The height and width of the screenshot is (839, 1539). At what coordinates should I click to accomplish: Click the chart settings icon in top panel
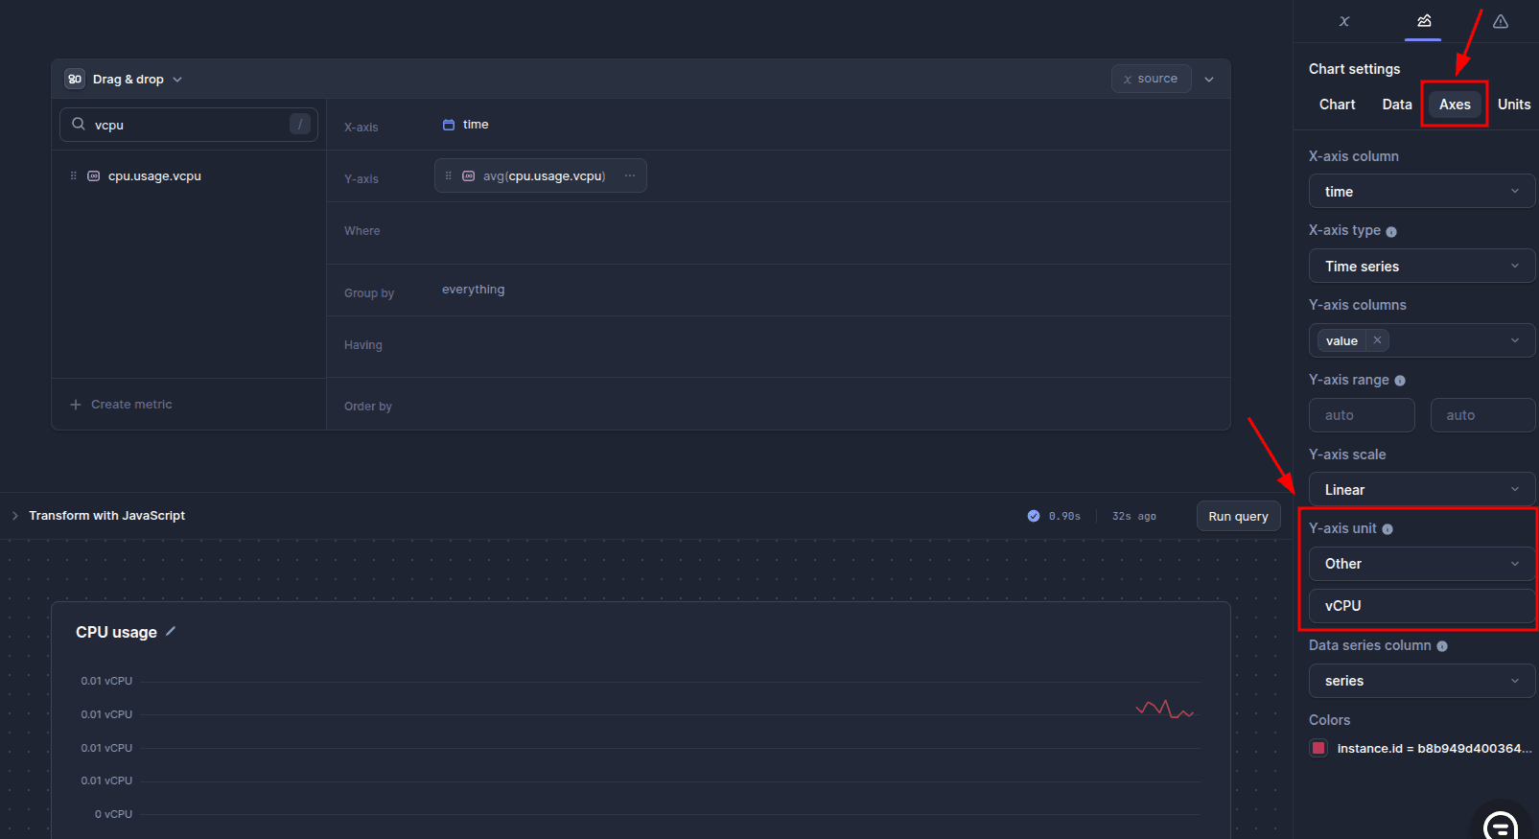[x=1424, y=21]
